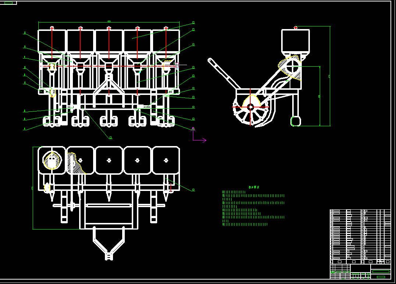Select the large green box in title block
396x284 pixels.
(x=381, y=271)
